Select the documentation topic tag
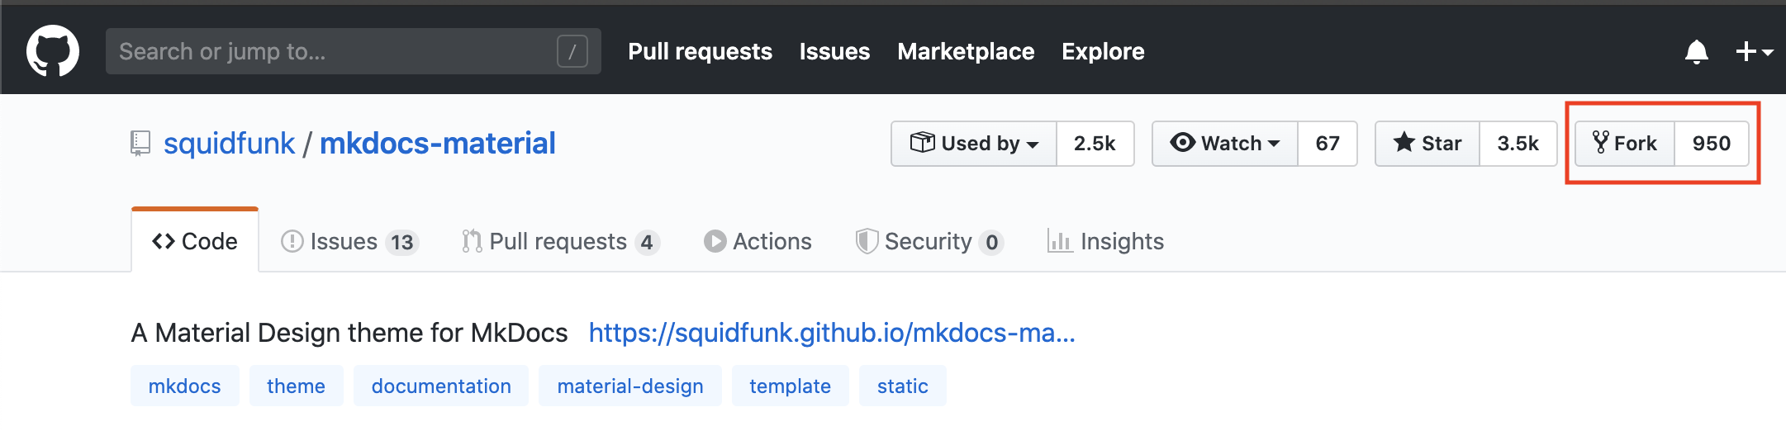The width and height of the screenshot is (1786, 431). pyautogui.click(x=441, y=386)
